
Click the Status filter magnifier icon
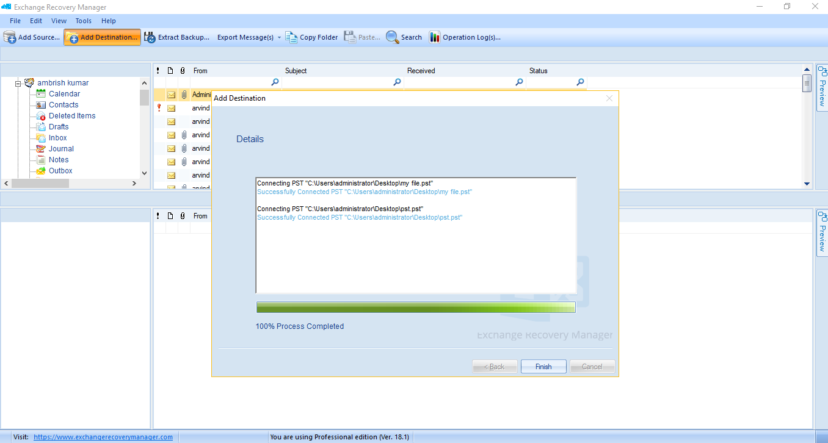pos(580,82)
